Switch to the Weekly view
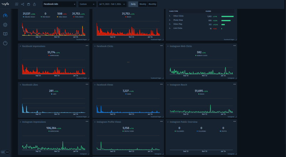 pyautogui.click(x=143, y=4)
